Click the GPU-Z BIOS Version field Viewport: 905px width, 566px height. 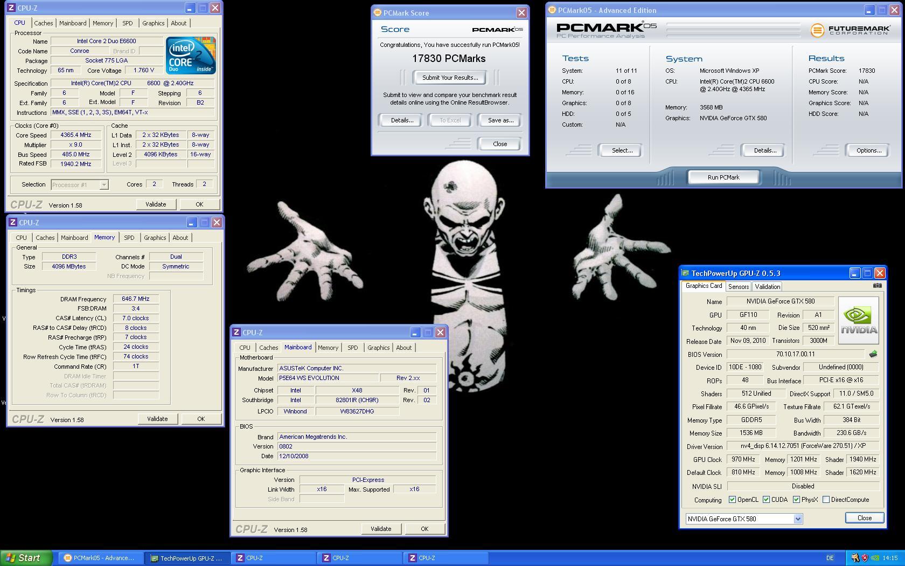(x=796, y=354)
